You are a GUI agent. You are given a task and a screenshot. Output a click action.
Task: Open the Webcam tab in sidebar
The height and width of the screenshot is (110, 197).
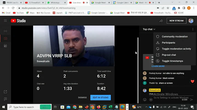[5, 38]
